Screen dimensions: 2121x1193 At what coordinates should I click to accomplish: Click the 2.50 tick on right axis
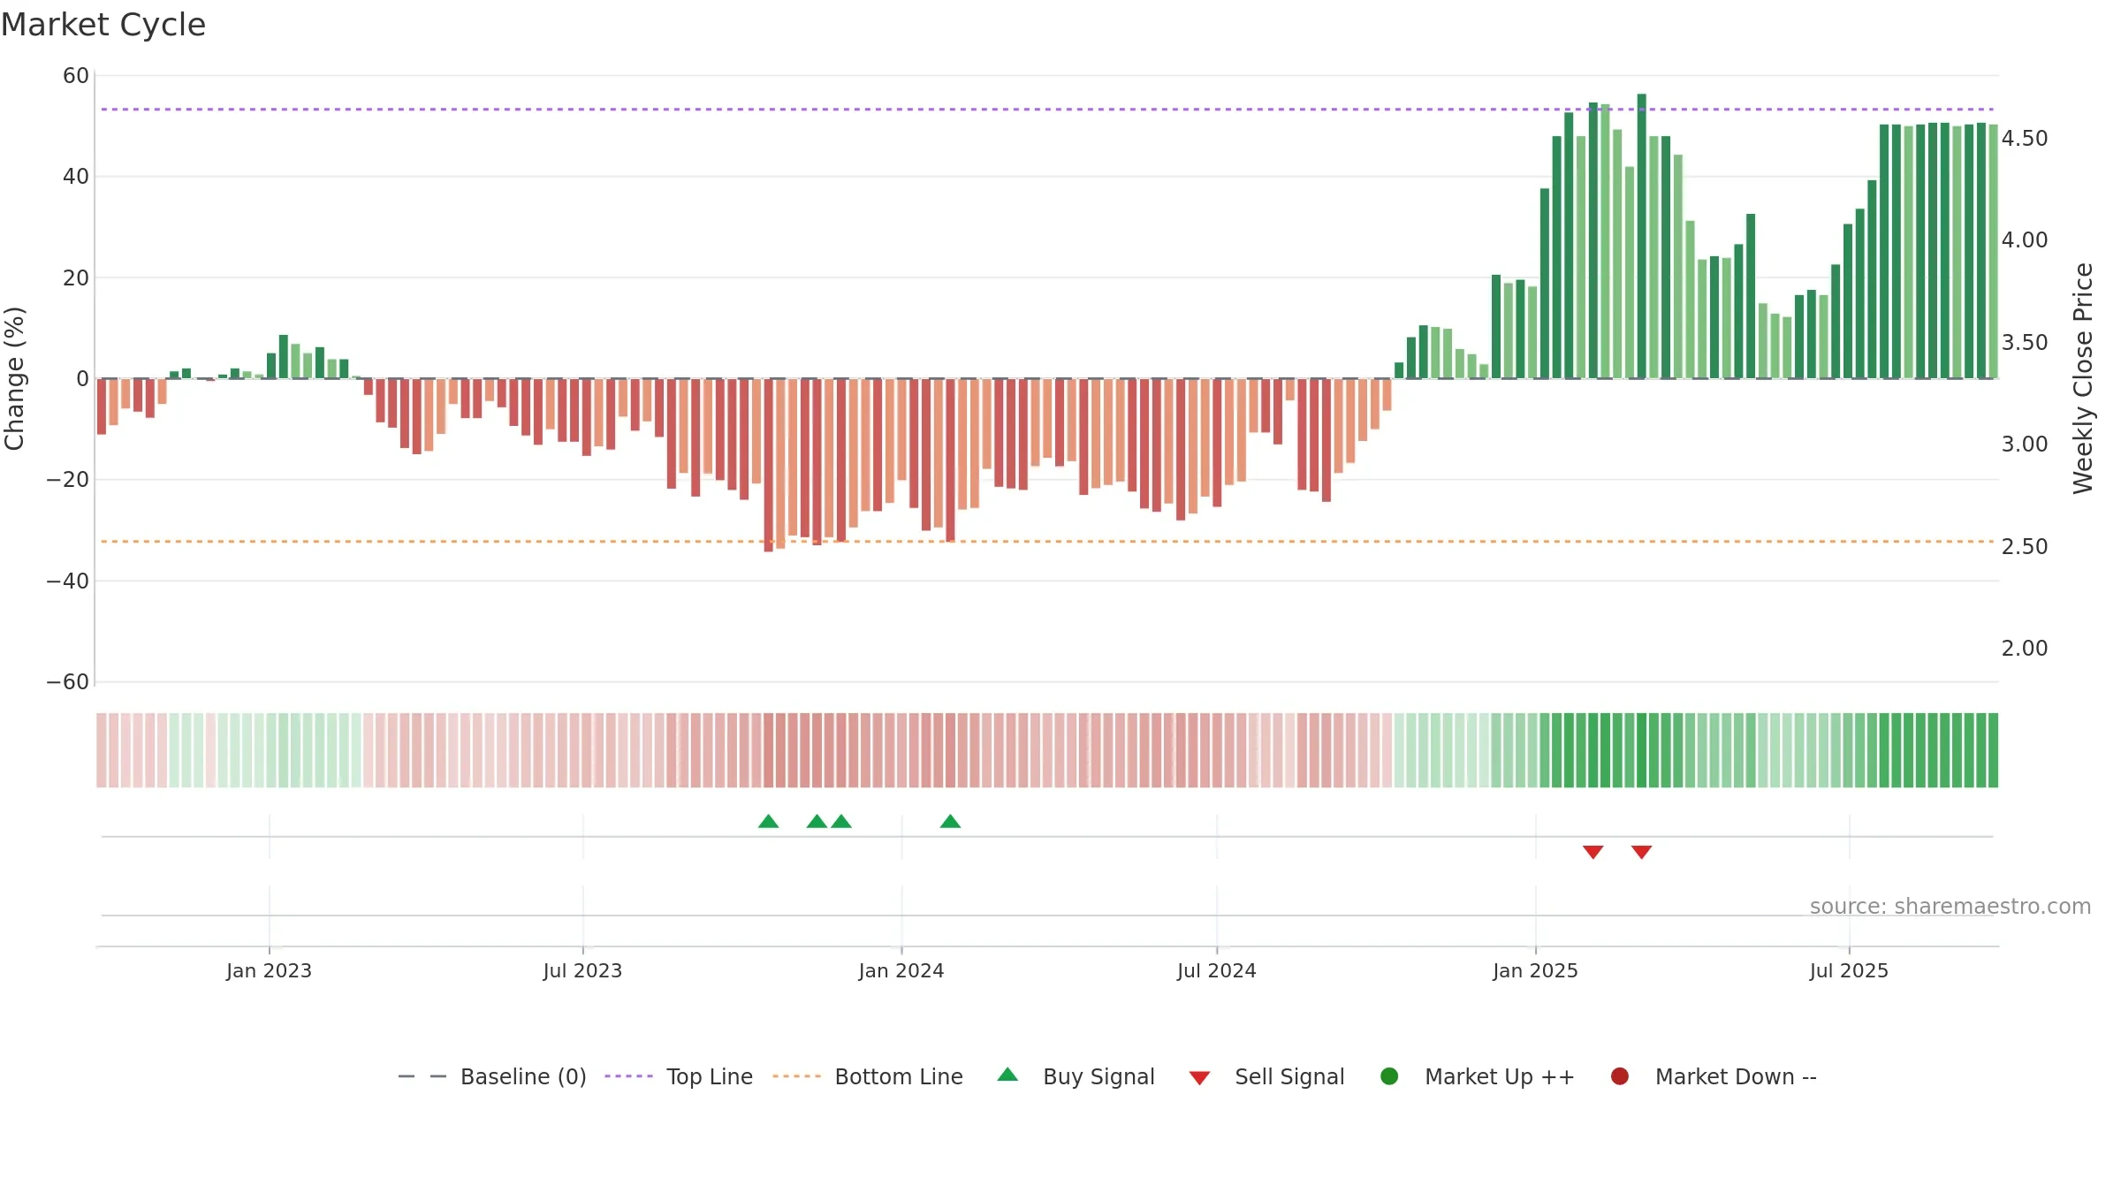[2025, 547]
